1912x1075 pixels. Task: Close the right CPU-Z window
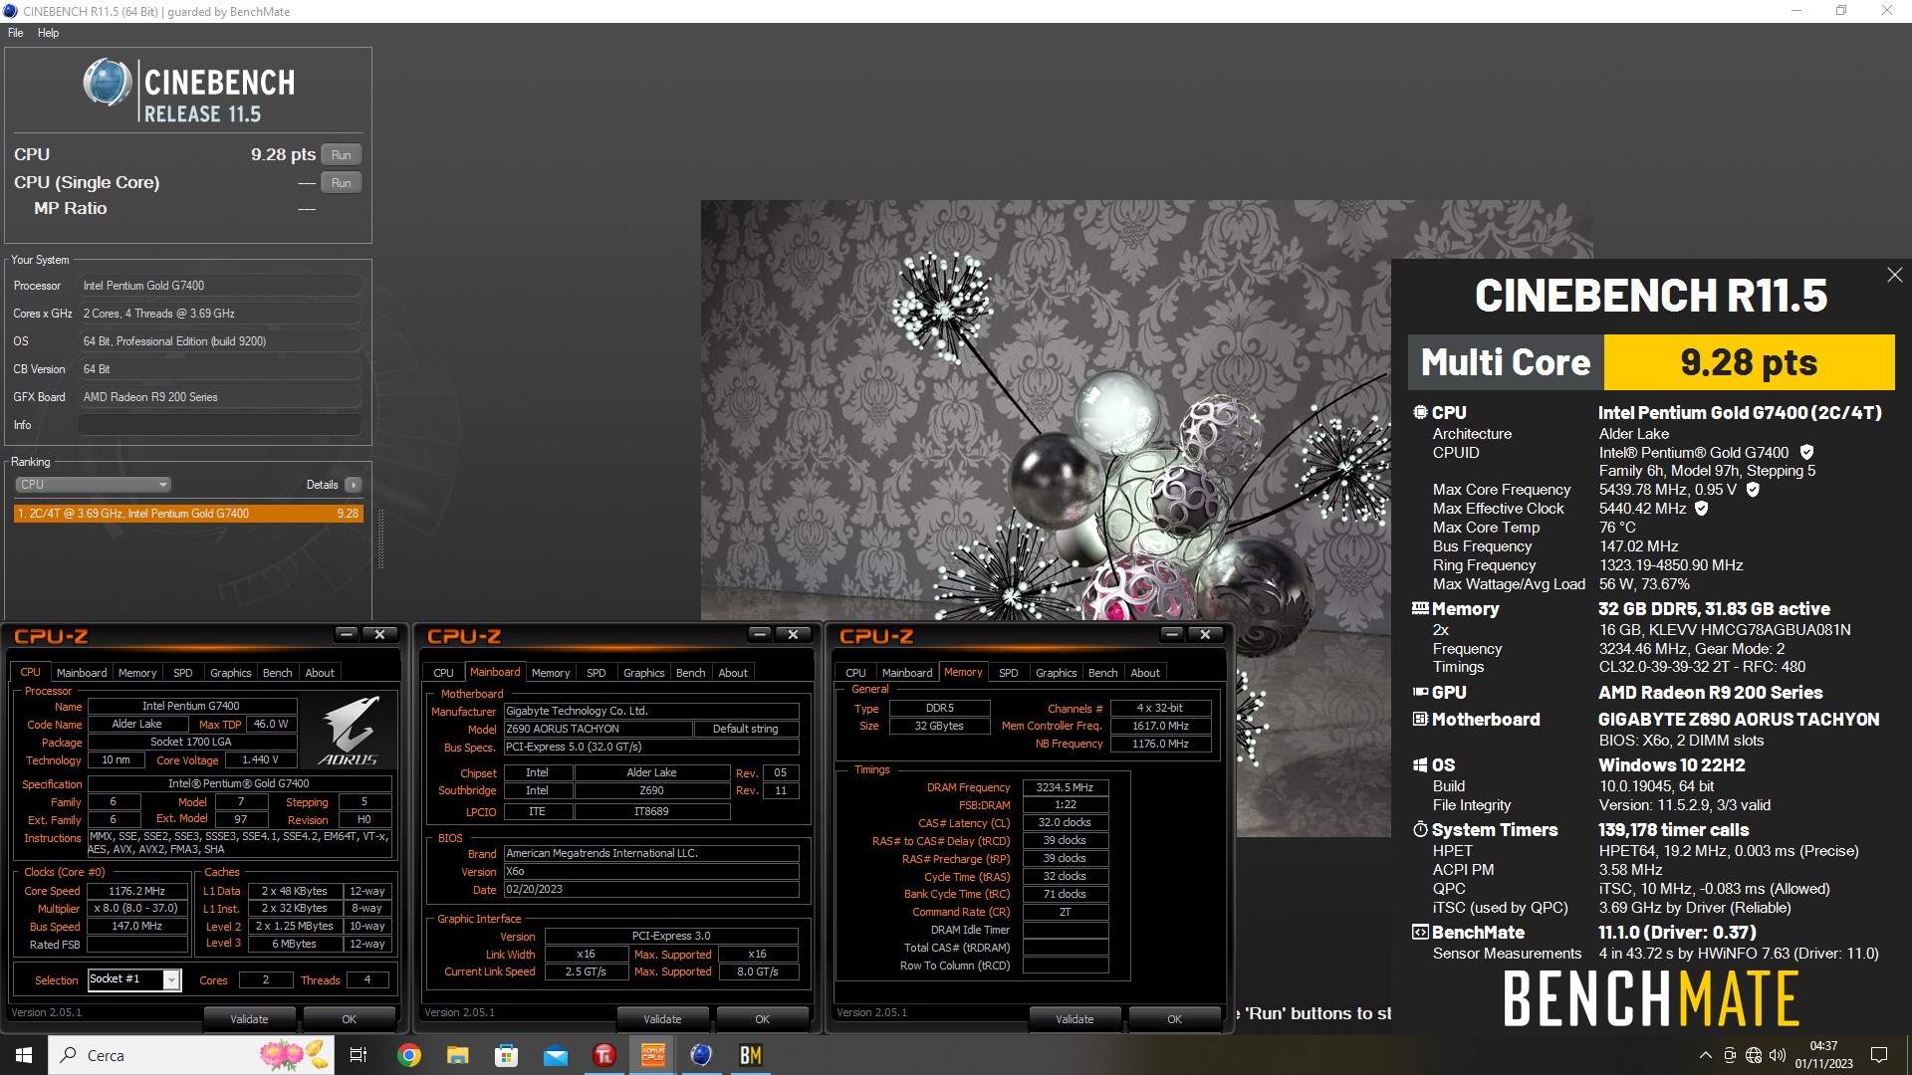click(x=1205, y=634)
